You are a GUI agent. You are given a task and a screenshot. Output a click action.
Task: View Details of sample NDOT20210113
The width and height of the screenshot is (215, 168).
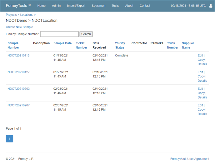coord(202,64)
